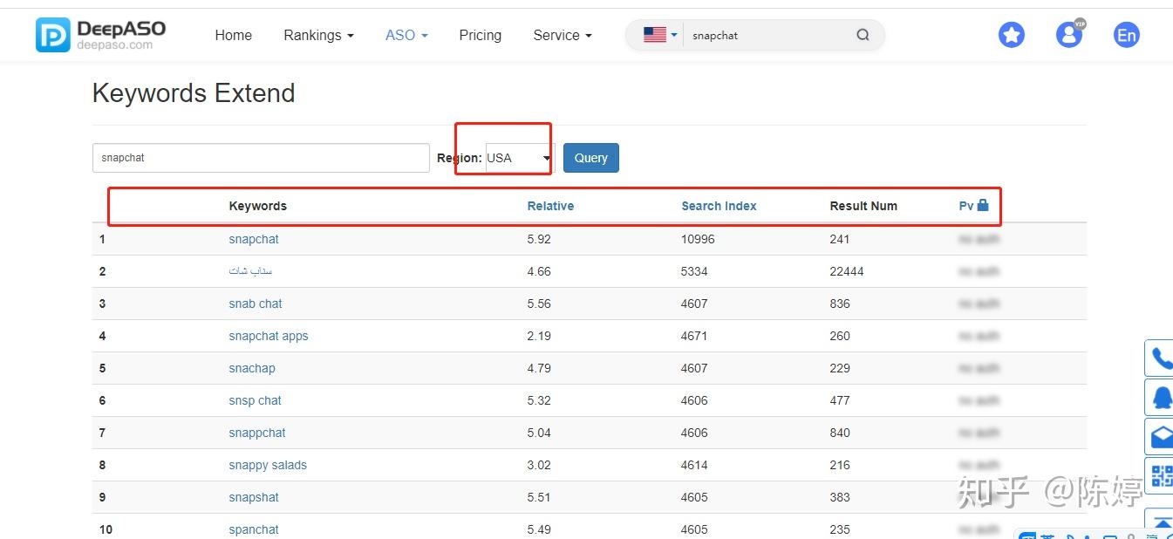Go to Home page
The height and width of the screenshot is (539, 1173).
pyautogui.click(x=233, y=35)
